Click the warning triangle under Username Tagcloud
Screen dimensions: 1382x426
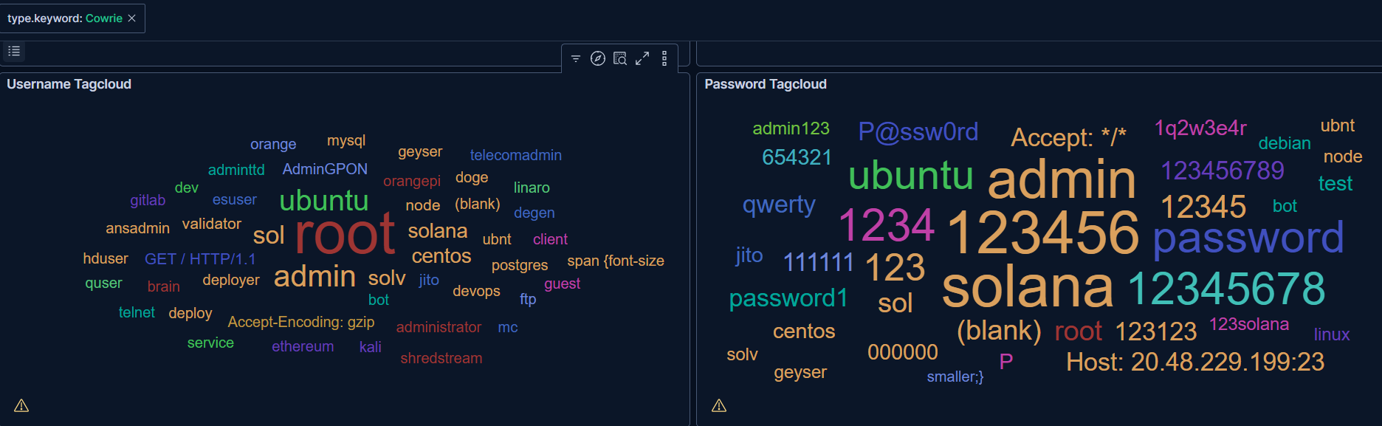point(21,405)
